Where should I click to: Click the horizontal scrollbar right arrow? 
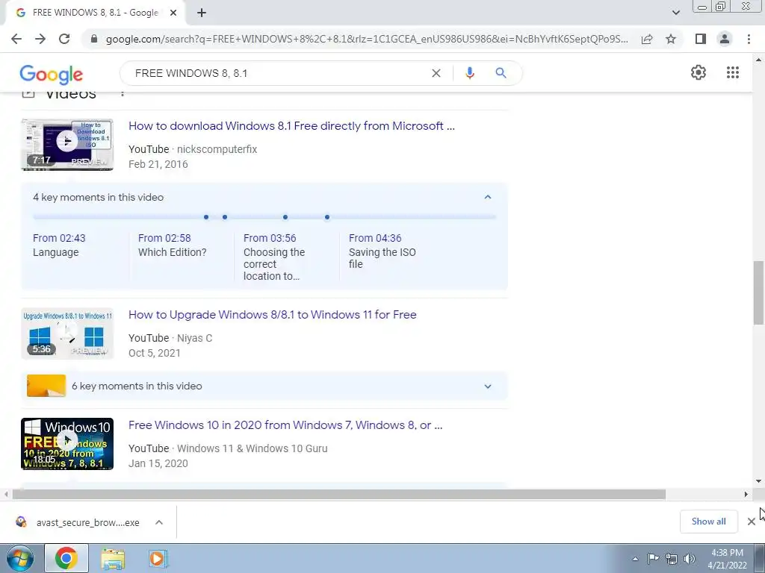pos(746,495)
